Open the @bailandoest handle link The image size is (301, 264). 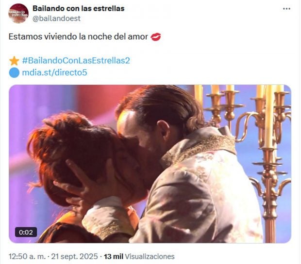(x=56, y=18)
